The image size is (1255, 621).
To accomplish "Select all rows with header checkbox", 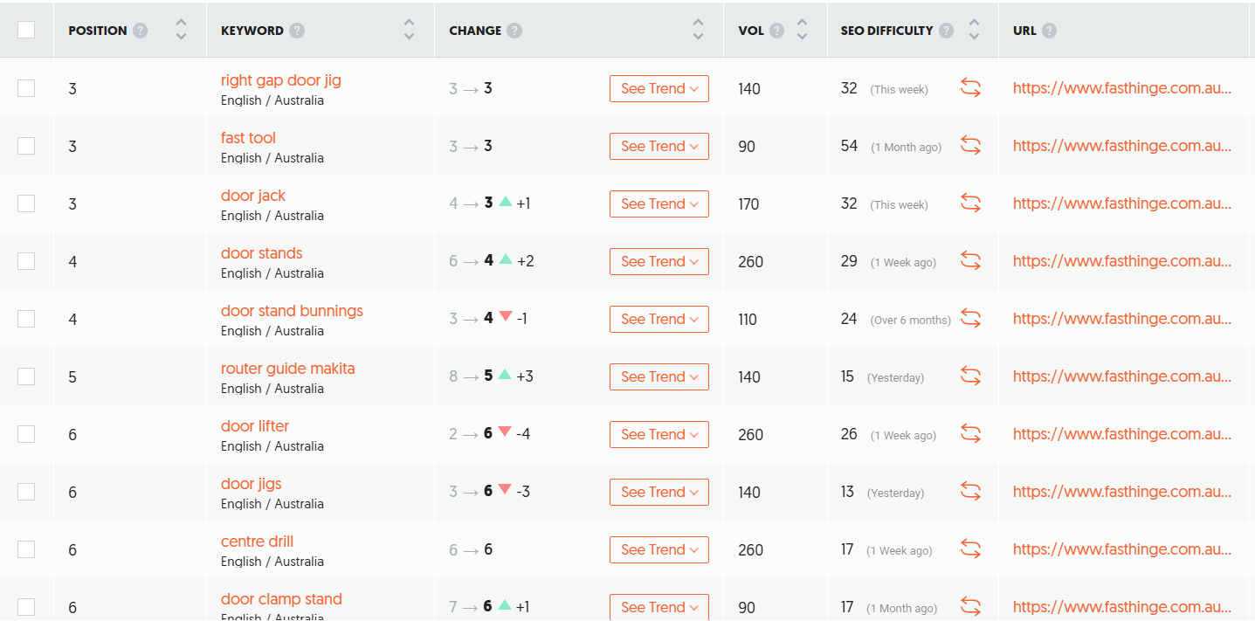I will pyautogui.click(x=26, y=30).
